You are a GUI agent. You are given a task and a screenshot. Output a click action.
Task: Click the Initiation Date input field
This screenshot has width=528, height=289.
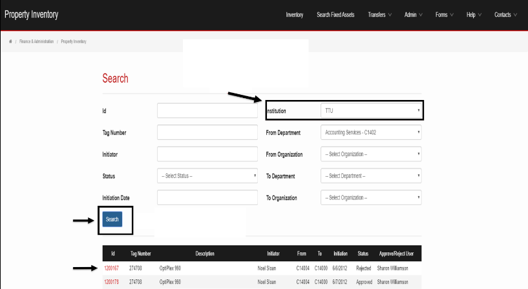pos(207,197)
